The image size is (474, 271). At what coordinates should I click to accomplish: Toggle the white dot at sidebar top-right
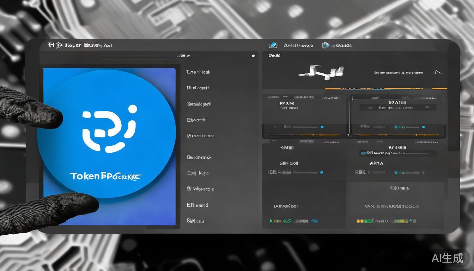click(253, 56)
